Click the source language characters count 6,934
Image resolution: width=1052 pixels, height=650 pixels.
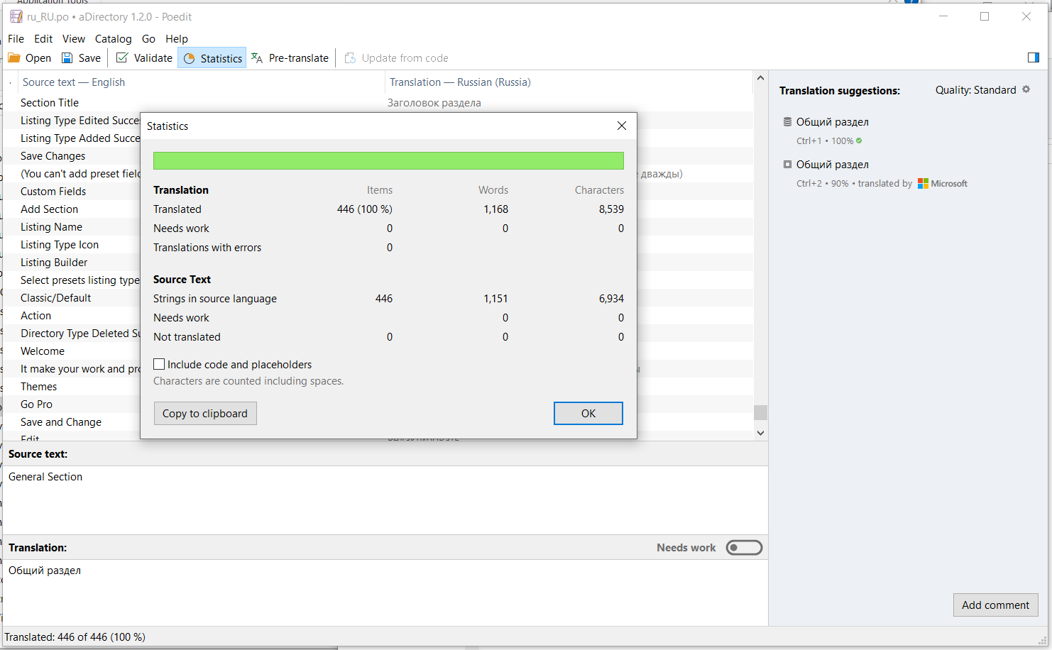click(611, 299)
